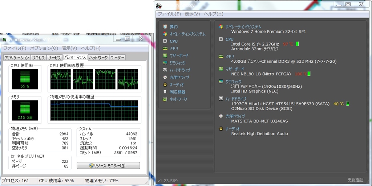372x186 pixels.
Task: Click the disk icon beside ハードドライブ heading in summary
Action: click(x=221, y=99)
